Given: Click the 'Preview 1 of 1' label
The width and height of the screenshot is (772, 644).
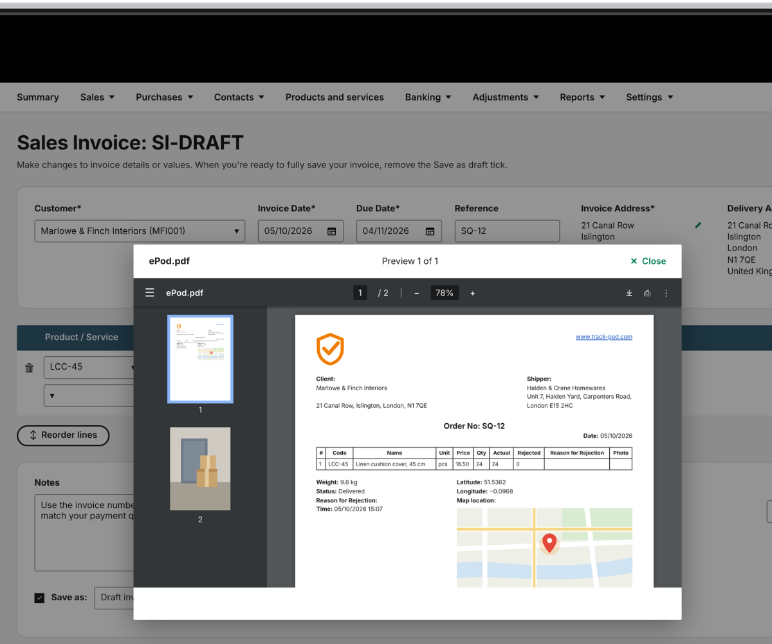Looking at the screenshot, I should coord(410,261).
